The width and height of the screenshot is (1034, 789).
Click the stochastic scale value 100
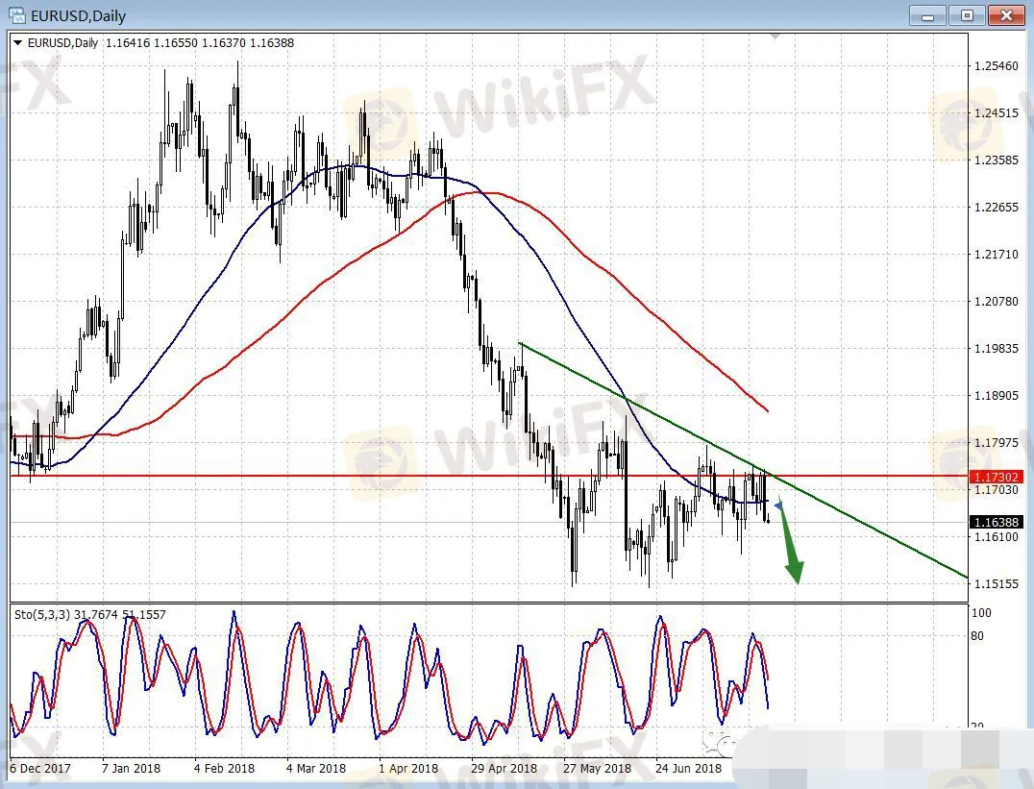981,613
